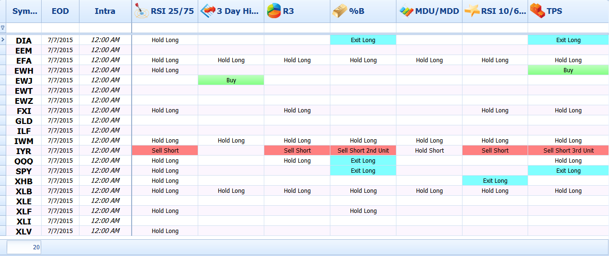Click the EOD filter input cell
Viewport: 609px width, 256px height.
(60, 28)
